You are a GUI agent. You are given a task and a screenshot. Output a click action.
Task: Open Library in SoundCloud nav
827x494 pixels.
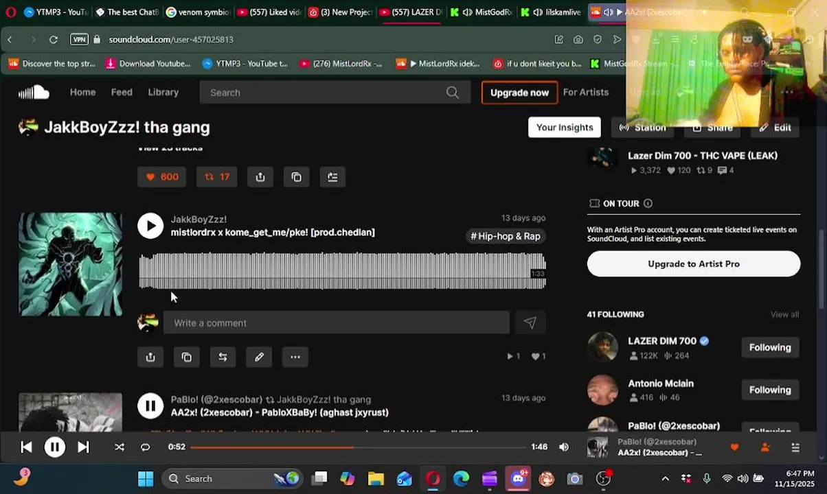click(163, 92)
